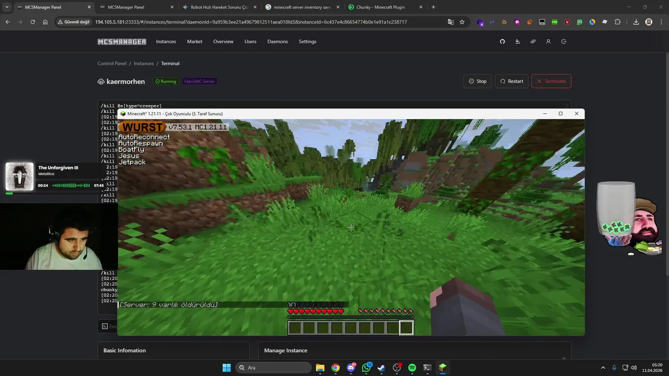Open the Market menu
Viewport: 669px width, 376px height.
point(194,42)
